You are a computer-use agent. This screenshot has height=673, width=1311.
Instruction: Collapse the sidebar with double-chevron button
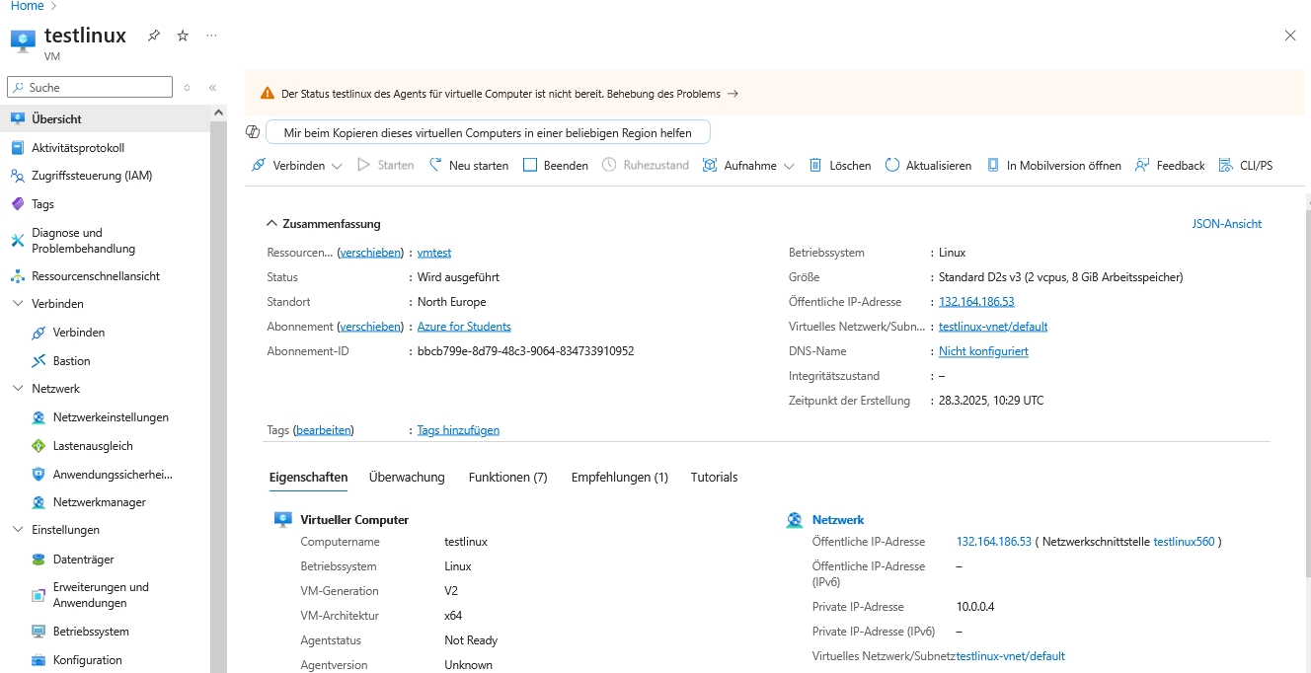[212, 88]
